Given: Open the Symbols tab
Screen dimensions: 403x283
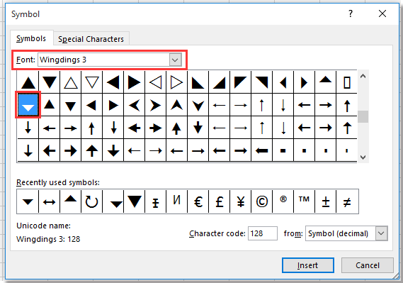Looking at the screenshot, I should point(31,38).
